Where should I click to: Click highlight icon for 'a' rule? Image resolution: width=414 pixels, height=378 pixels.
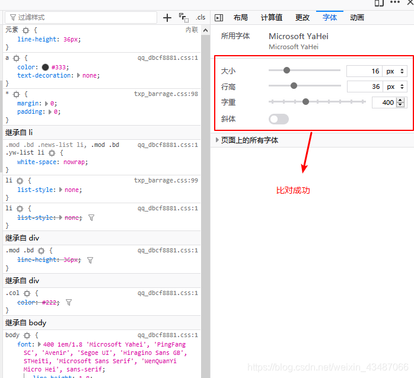[17, 58]
